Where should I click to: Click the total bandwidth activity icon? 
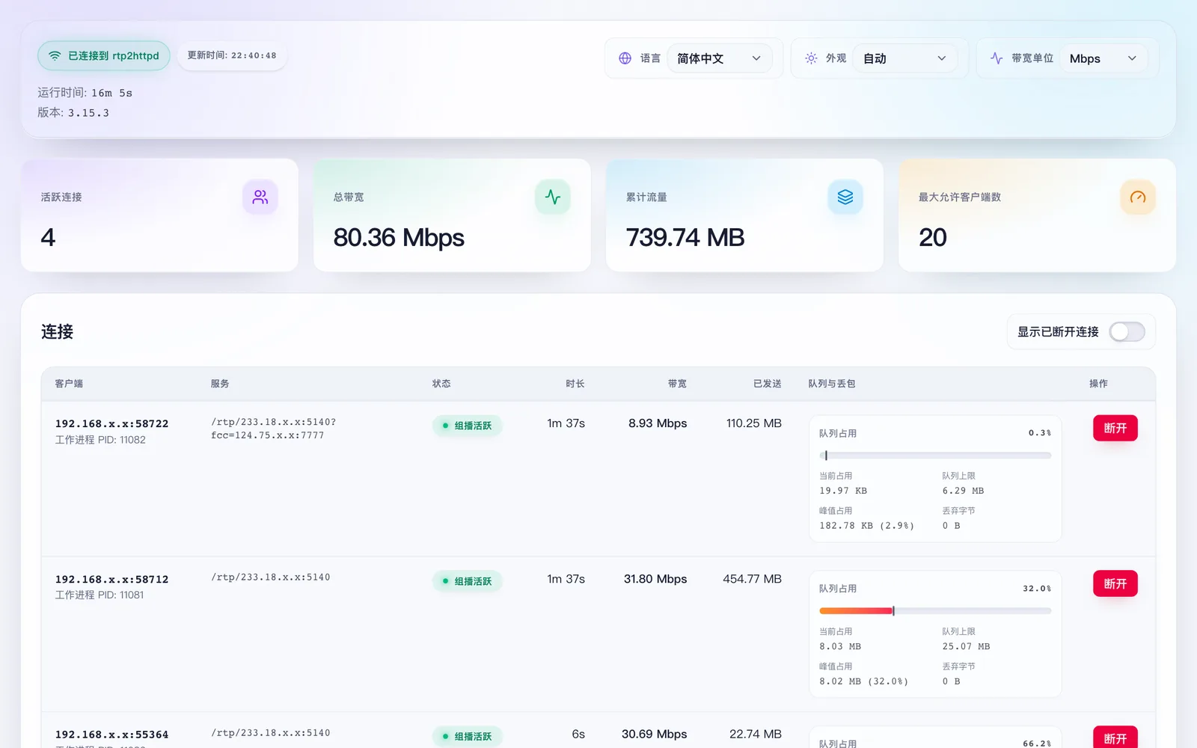pyautogui.click(x=553, y=197)
